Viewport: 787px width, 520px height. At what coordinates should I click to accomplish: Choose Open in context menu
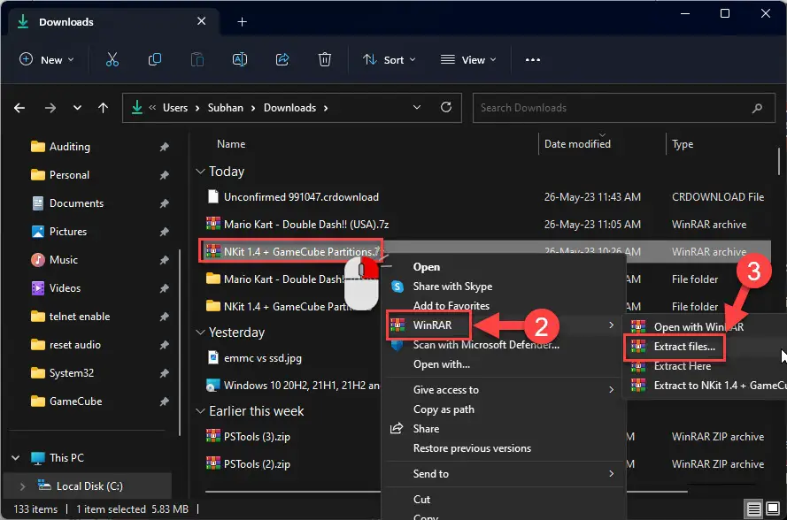pyautogui.click(x=427, y=267)
